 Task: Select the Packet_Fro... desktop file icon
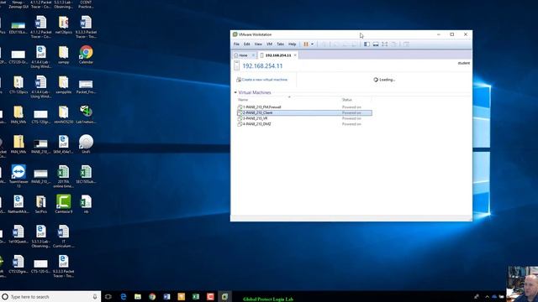86,86
